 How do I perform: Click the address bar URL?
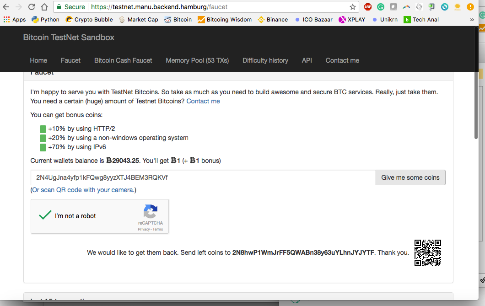click(x=159, y=7)
